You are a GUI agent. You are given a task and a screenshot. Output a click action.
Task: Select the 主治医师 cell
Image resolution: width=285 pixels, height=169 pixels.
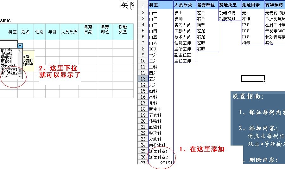[185, 49]
